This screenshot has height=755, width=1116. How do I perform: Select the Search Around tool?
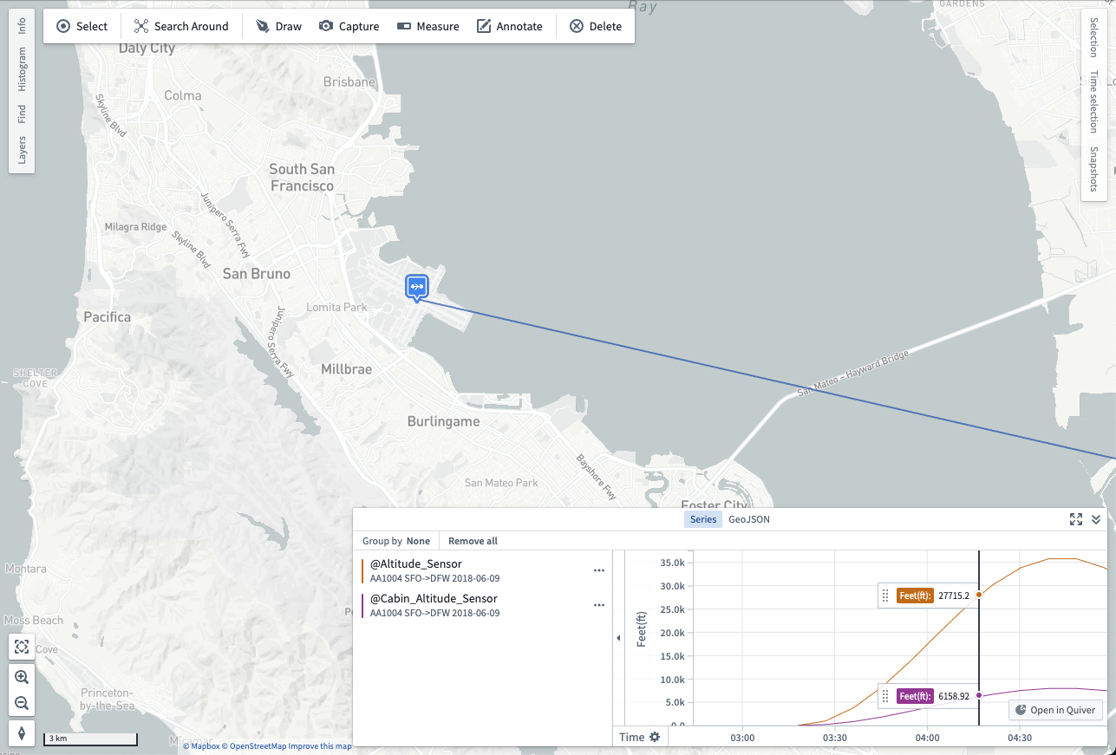181,26
